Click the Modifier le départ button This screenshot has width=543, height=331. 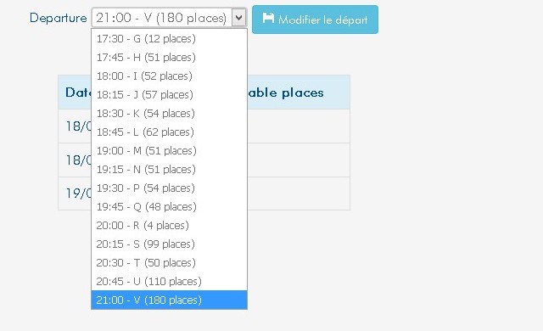click(315, 20)
